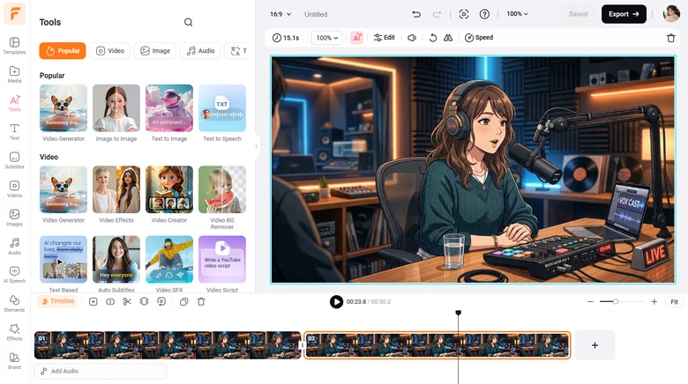Flip the clip with the mirror icon
The width and height of the screenshot is (688, 384).
[x=448, y=38]
